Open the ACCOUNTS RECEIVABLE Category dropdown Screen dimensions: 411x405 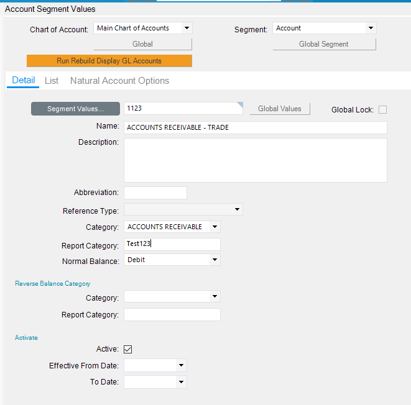[215, 227]
